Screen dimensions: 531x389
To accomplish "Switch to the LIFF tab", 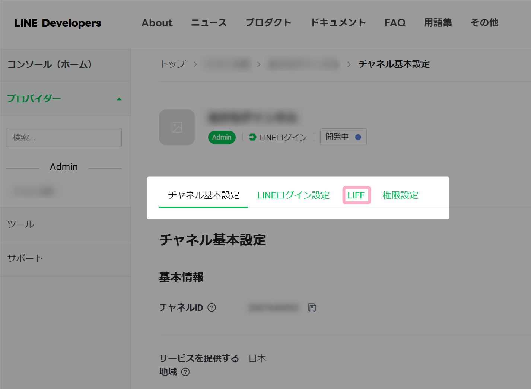I will tap(356, 195).
